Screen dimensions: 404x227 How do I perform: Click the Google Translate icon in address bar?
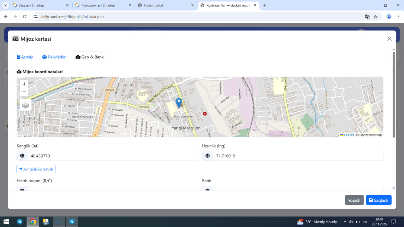[367, 17]
